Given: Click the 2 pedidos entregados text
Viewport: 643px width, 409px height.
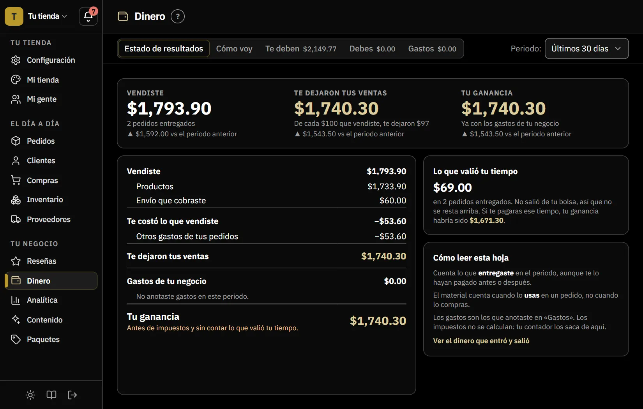Looking at the screenshot, I should pyautogui.click(x=161, y=123).
